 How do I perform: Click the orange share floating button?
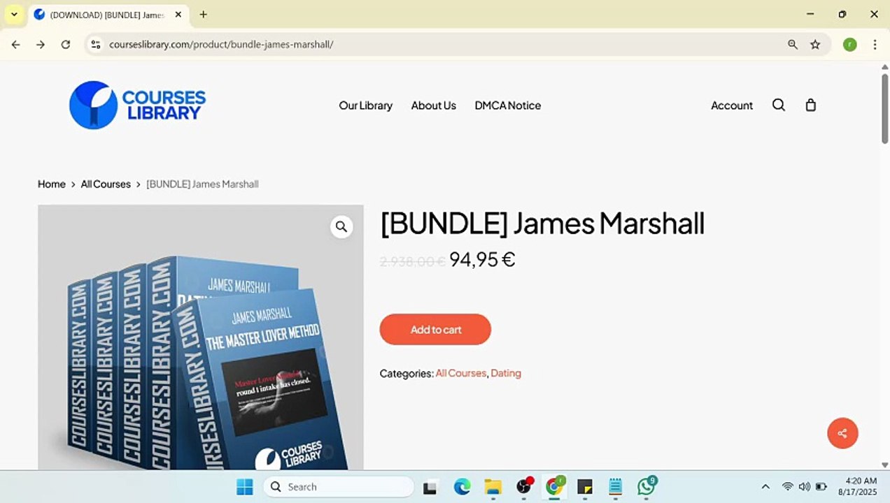coord(842,433)
